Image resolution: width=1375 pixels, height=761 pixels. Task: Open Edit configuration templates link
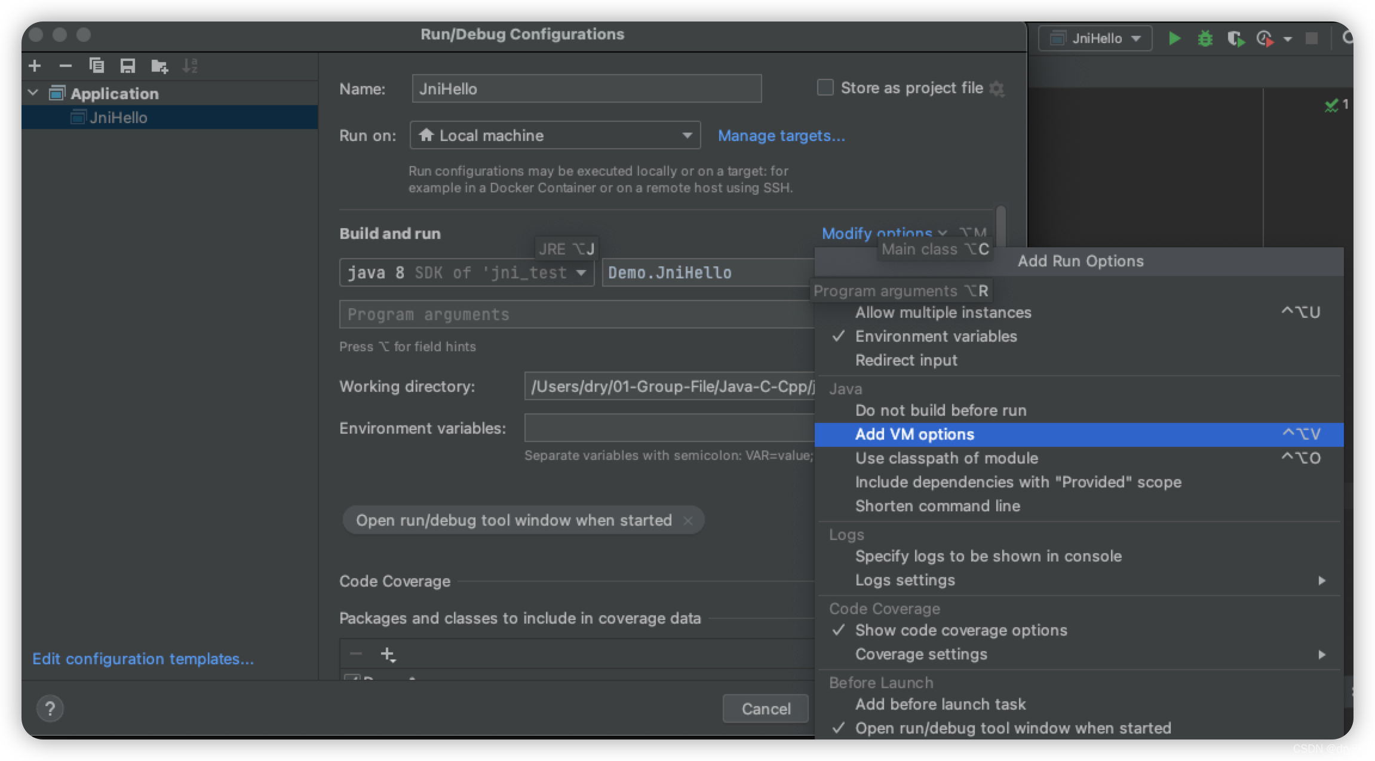click(143, 658)
